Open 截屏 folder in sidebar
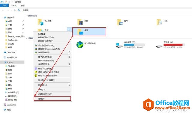This screenshot has height=113, width=192. [9, 47]
